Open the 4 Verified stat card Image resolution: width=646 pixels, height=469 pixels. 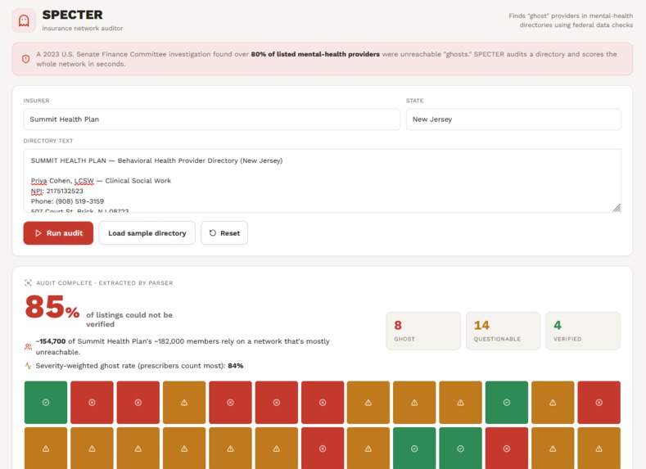click(x=583, y=331)
